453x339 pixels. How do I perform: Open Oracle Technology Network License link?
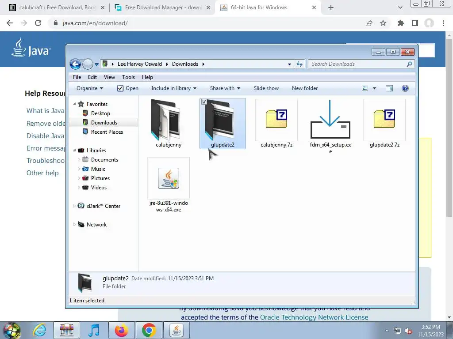314,317
